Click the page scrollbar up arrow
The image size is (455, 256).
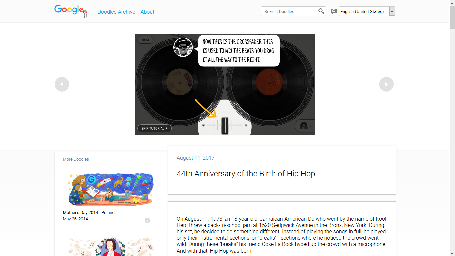click(x=452, y=3)
